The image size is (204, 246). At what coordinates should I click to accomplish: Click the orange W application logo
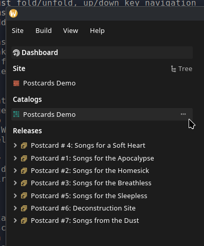point(13,13)
